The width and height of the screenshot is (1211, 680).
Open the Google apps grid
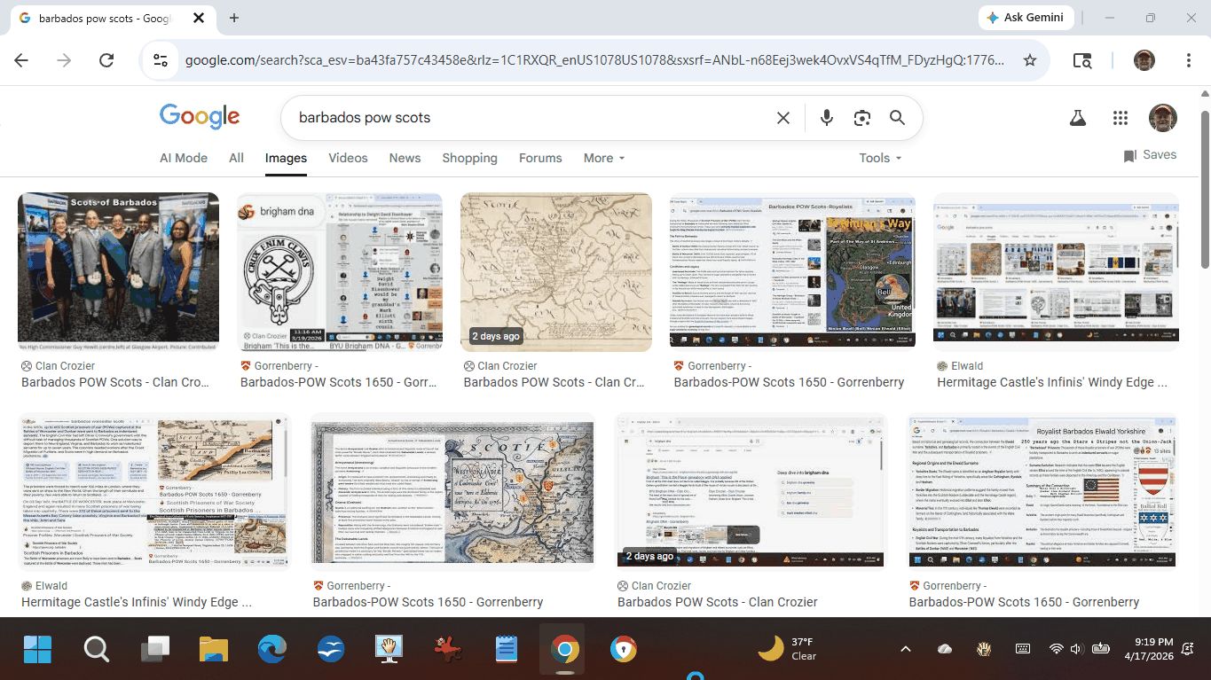(x=1120, y=118)
